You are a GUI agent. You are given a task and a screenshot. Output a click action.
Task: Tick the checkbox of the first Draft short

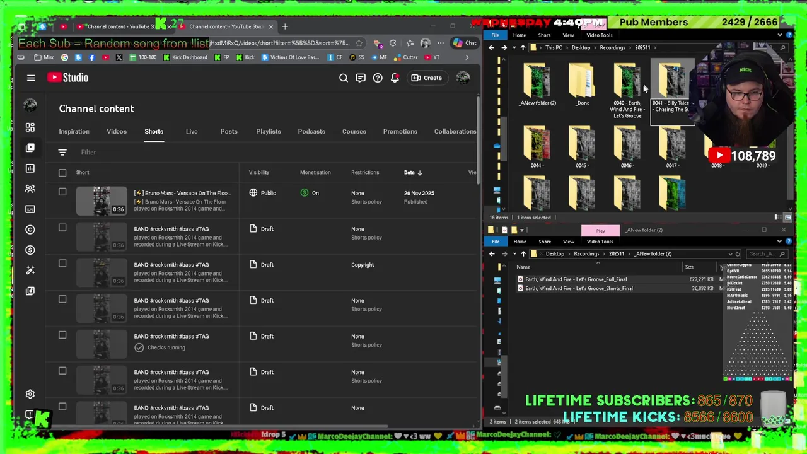tap(62, 228)
